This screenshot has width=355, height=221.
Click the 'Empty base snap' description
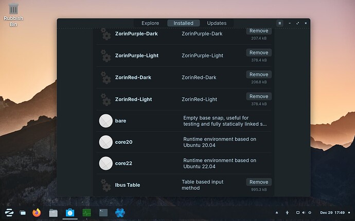tap(225, 121)
